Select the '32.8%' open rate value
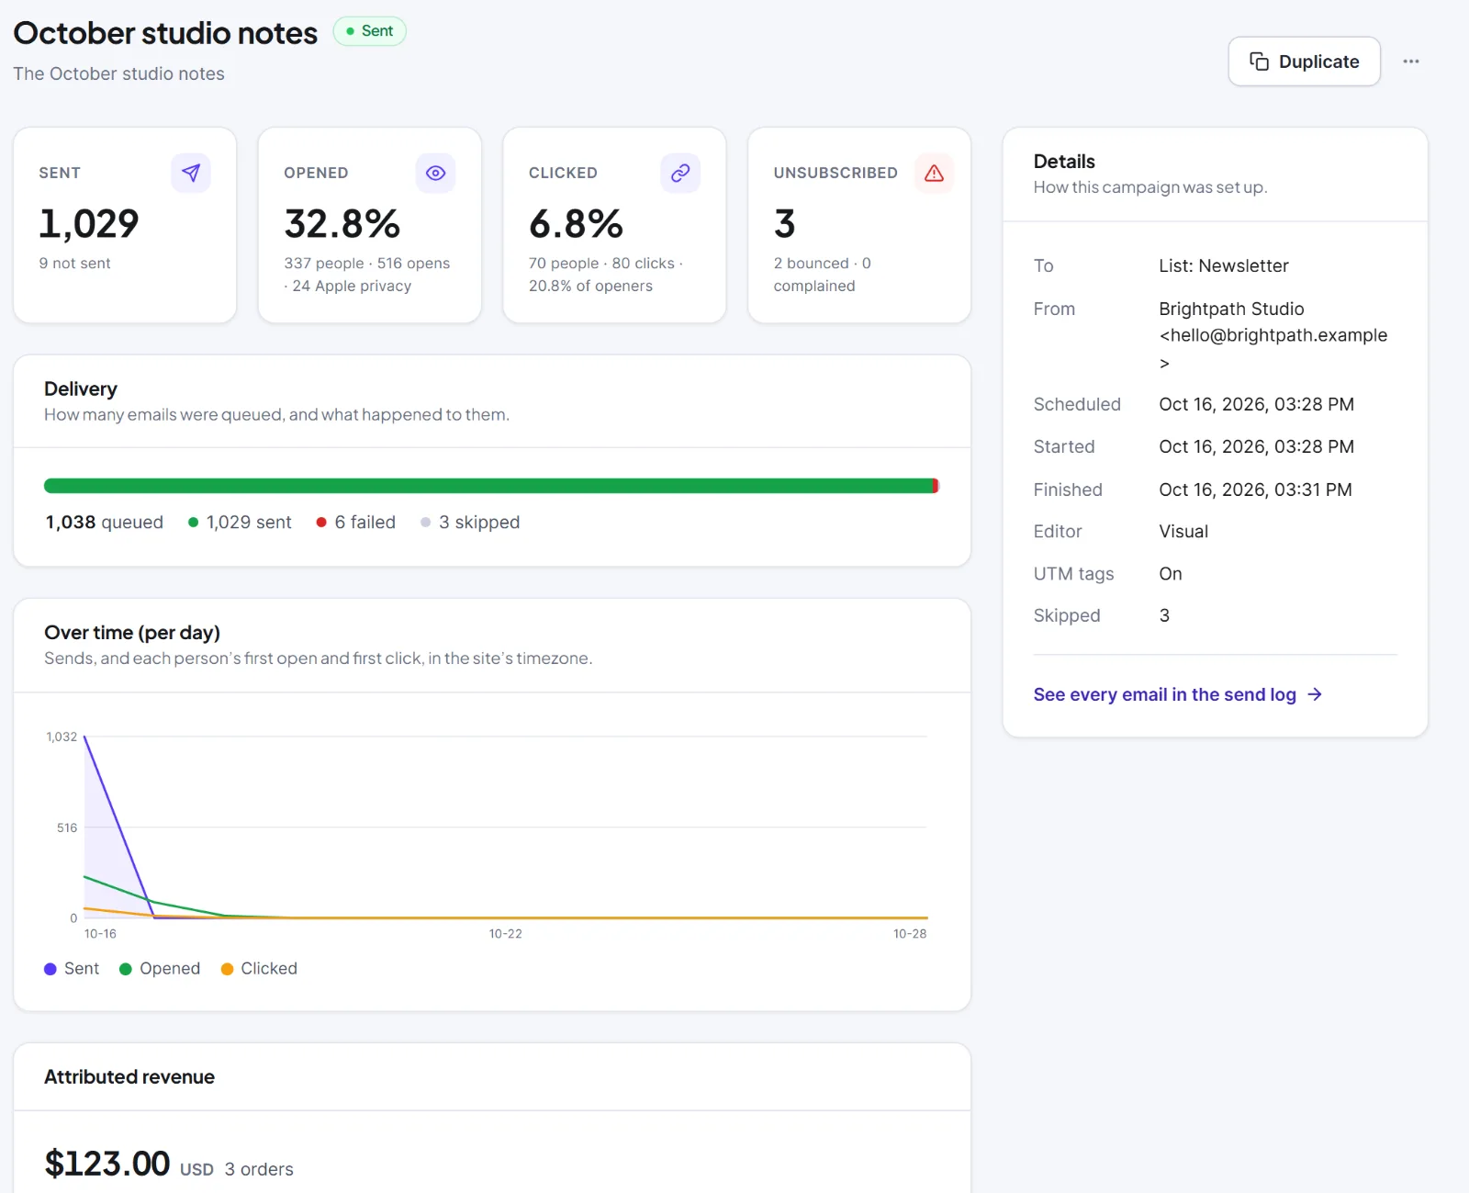Image resolution: width=1469 pixels, height=1193 pixels. pos(342,223)
